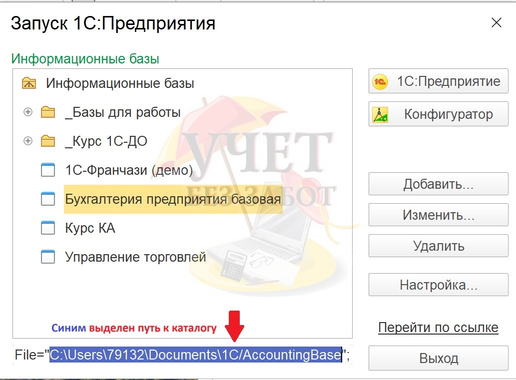The image size is (516, 380).
Task: Select Курс КА base
Action: point(90,228)
